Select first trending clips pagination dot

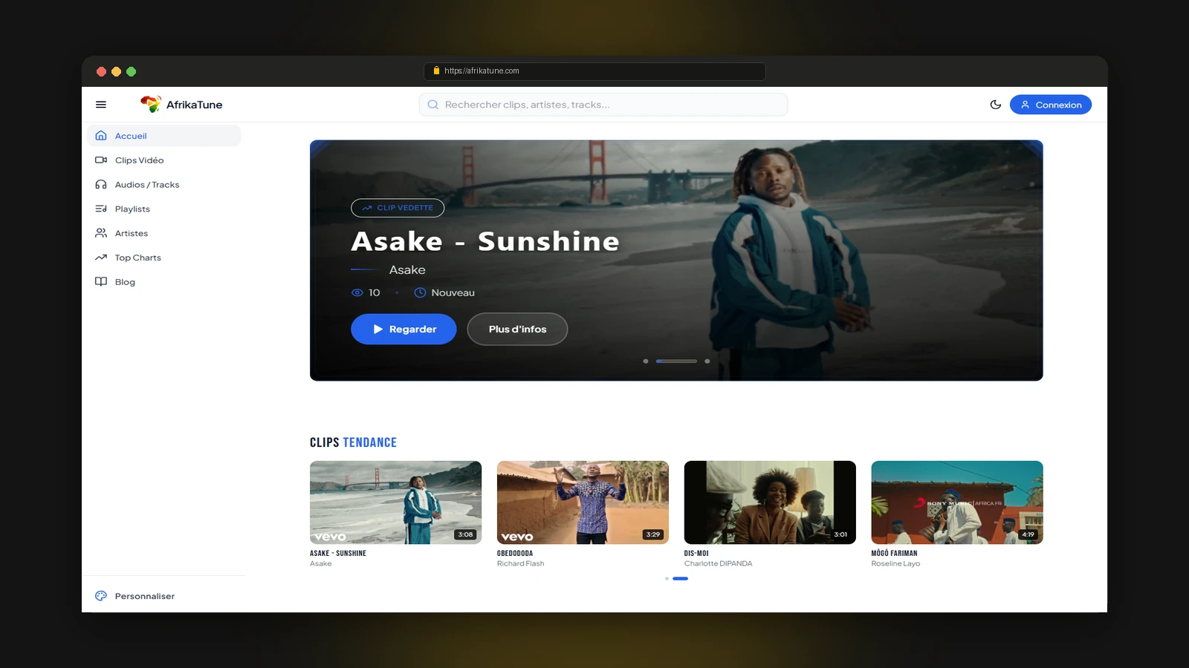[x=667, y=578]
